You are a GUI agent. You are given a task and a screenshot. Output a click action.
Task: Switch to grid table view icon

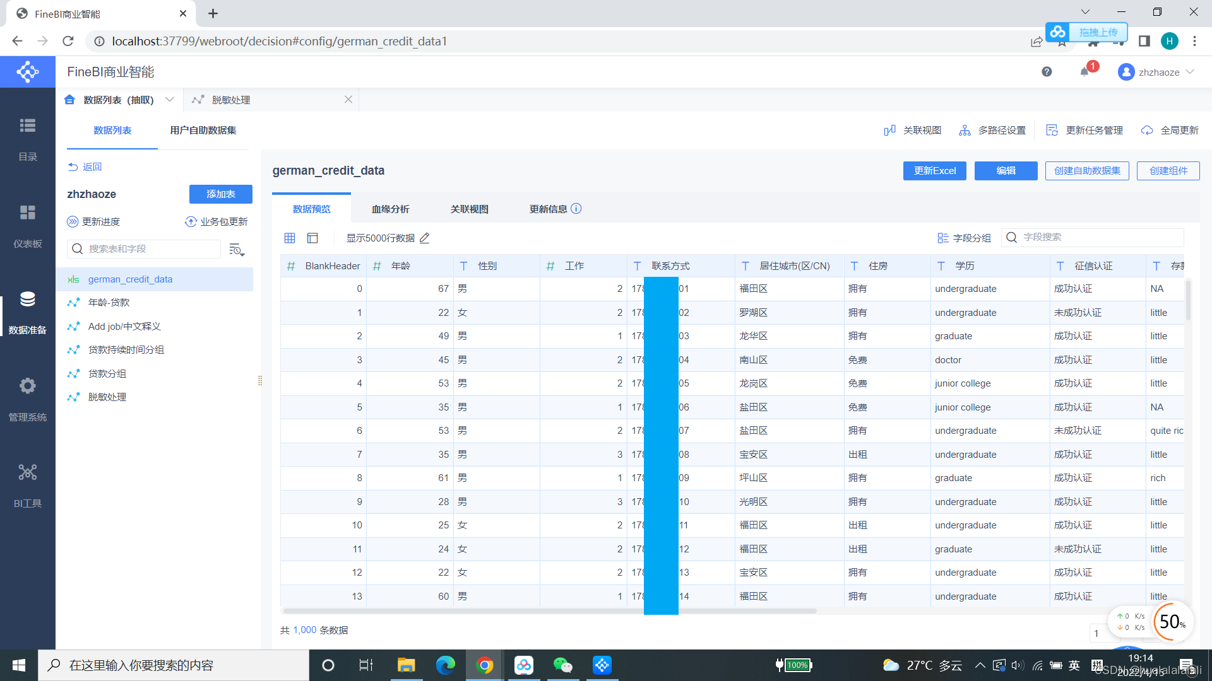point(290,238)
